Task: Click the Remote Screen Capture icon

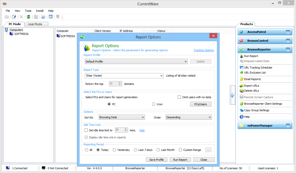Action: [x=242, y=97]
